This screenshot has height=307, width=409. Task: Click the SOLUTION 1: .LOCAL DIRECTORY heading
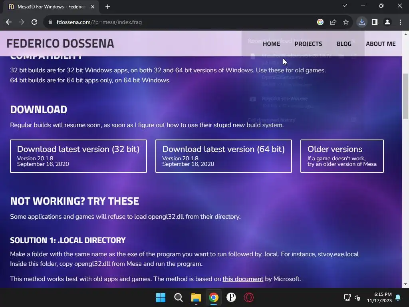pos(68,240)
